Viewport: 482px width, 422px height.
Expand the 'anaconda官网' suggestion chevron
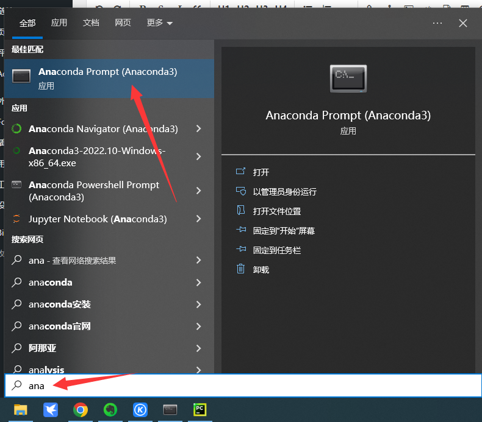[198, 326]
